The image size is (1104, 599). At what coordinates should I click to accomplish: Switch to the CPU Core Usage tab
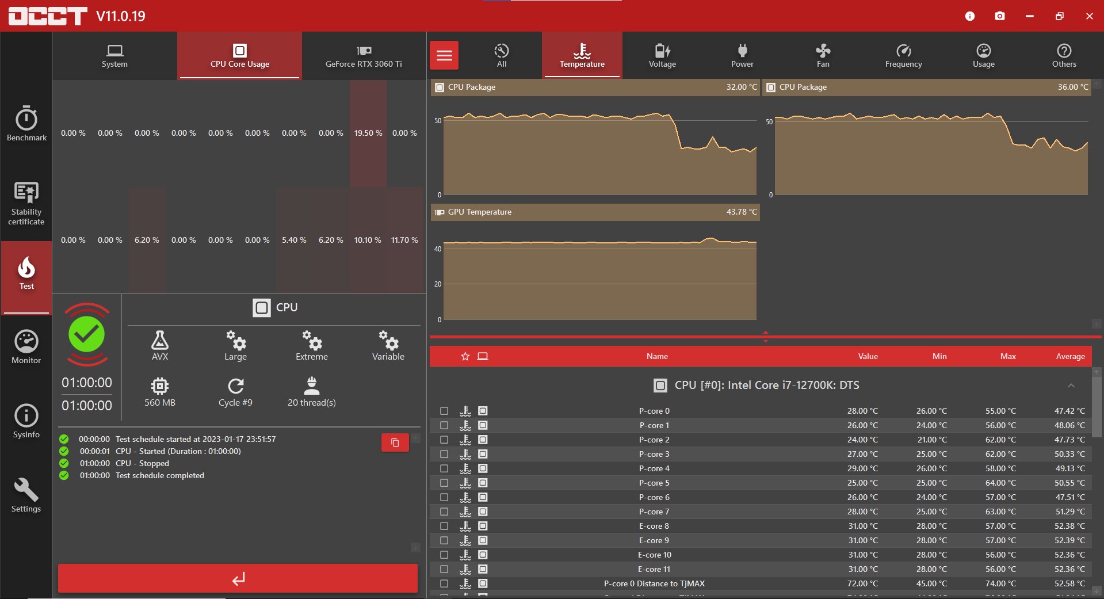[240, 56]
